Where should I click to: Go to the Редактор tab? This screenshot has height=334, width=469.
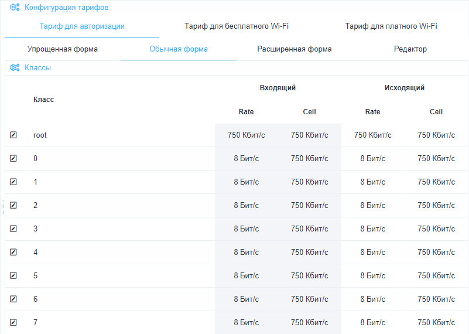point(410,49)
